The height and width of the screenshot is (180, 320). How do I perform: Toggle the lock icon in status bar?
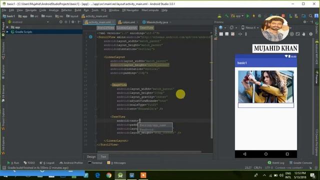tap(310, 168)
